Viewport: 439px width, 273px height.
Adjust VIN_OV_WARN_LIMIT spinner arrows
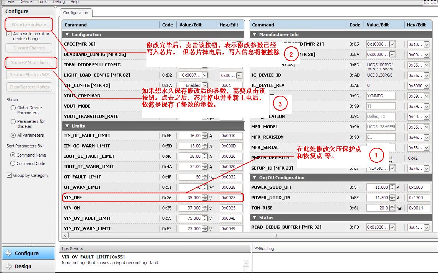[x=205, y=229]
